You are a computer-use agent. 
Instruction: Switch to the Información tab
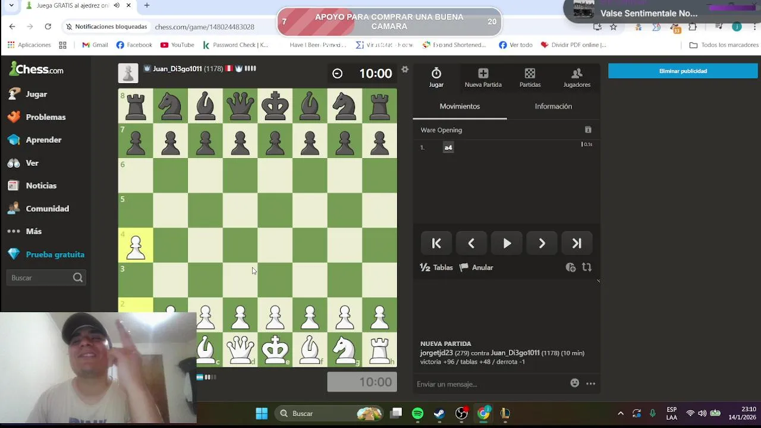553,106
